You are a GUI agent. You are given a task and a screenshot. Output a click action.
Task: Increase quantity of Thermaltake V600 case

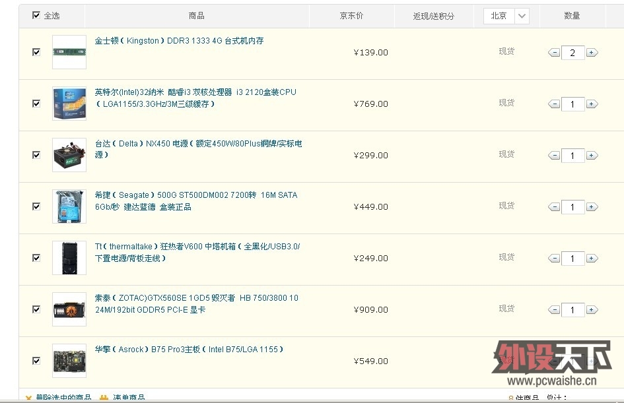(x=592, y=259)
